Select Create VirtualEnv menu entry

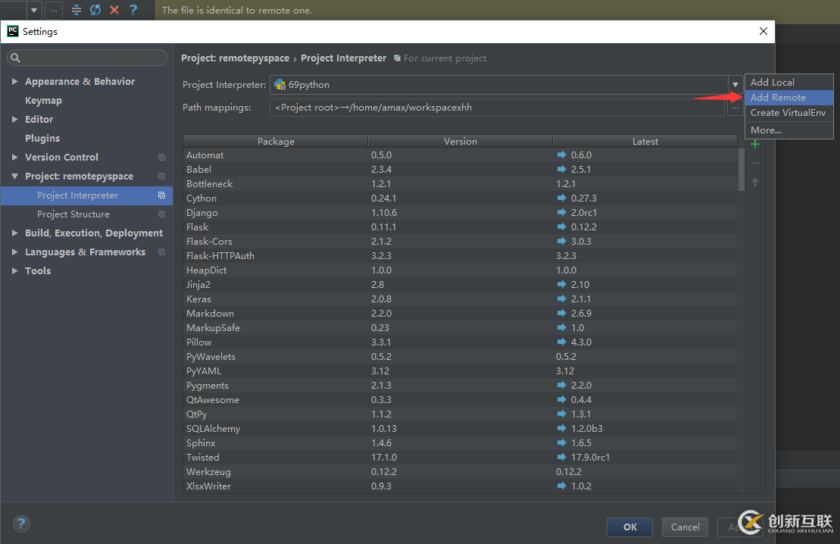pyautogui.click(x=788, y=113)
